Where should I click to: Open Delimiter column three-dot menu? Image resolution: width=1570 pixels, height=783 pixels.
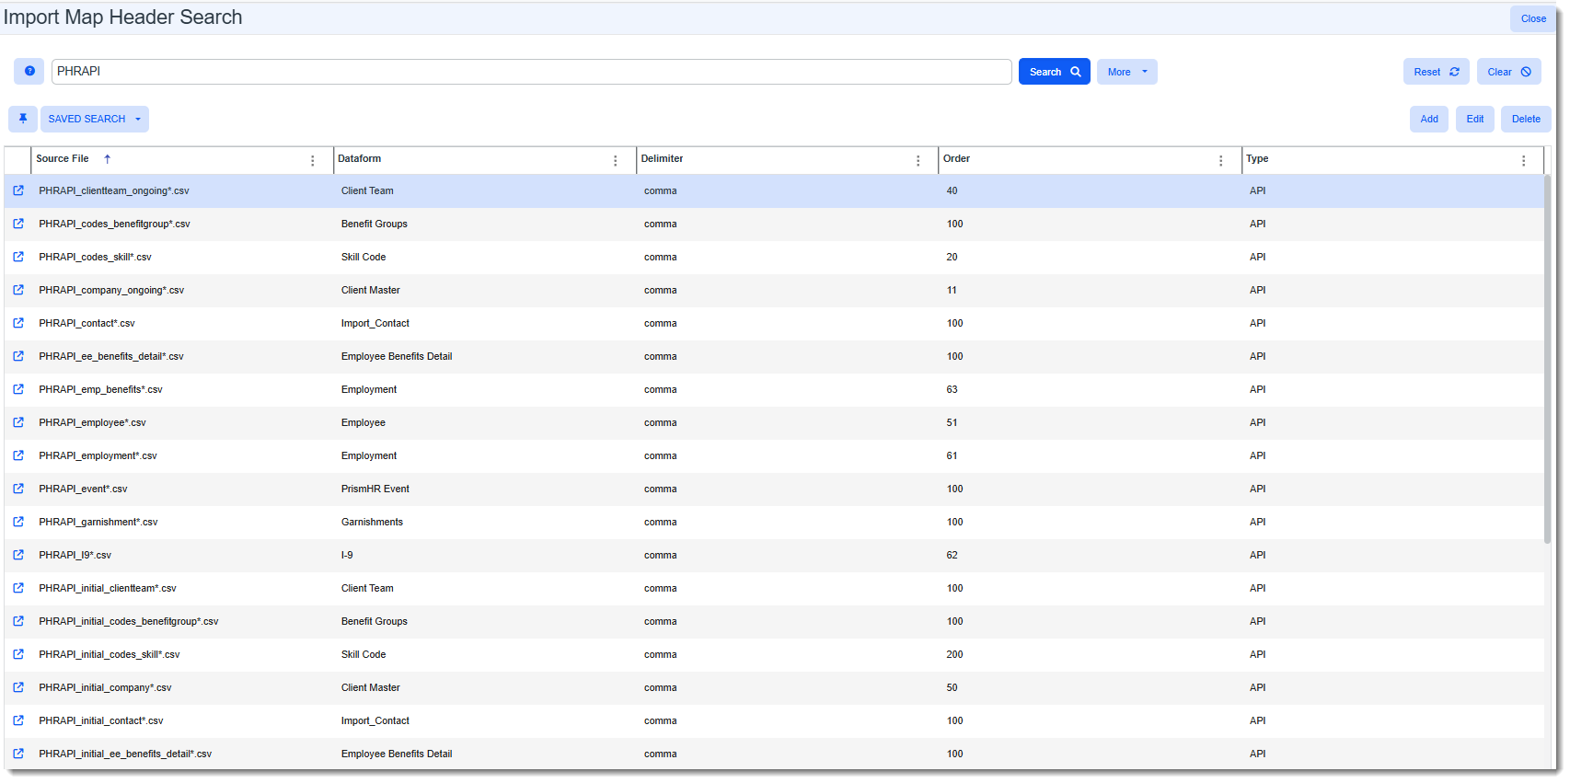click(x=918, y=160)
